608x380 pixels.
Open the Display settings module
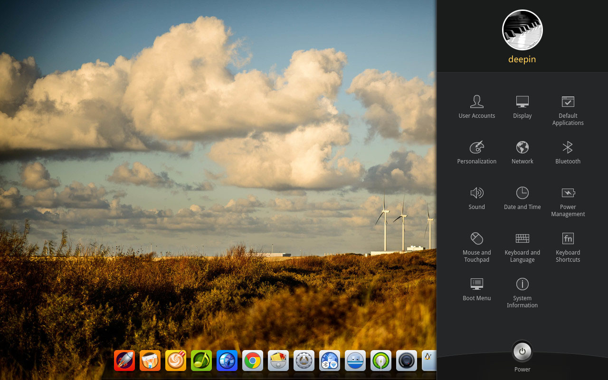tap(522, 107)
